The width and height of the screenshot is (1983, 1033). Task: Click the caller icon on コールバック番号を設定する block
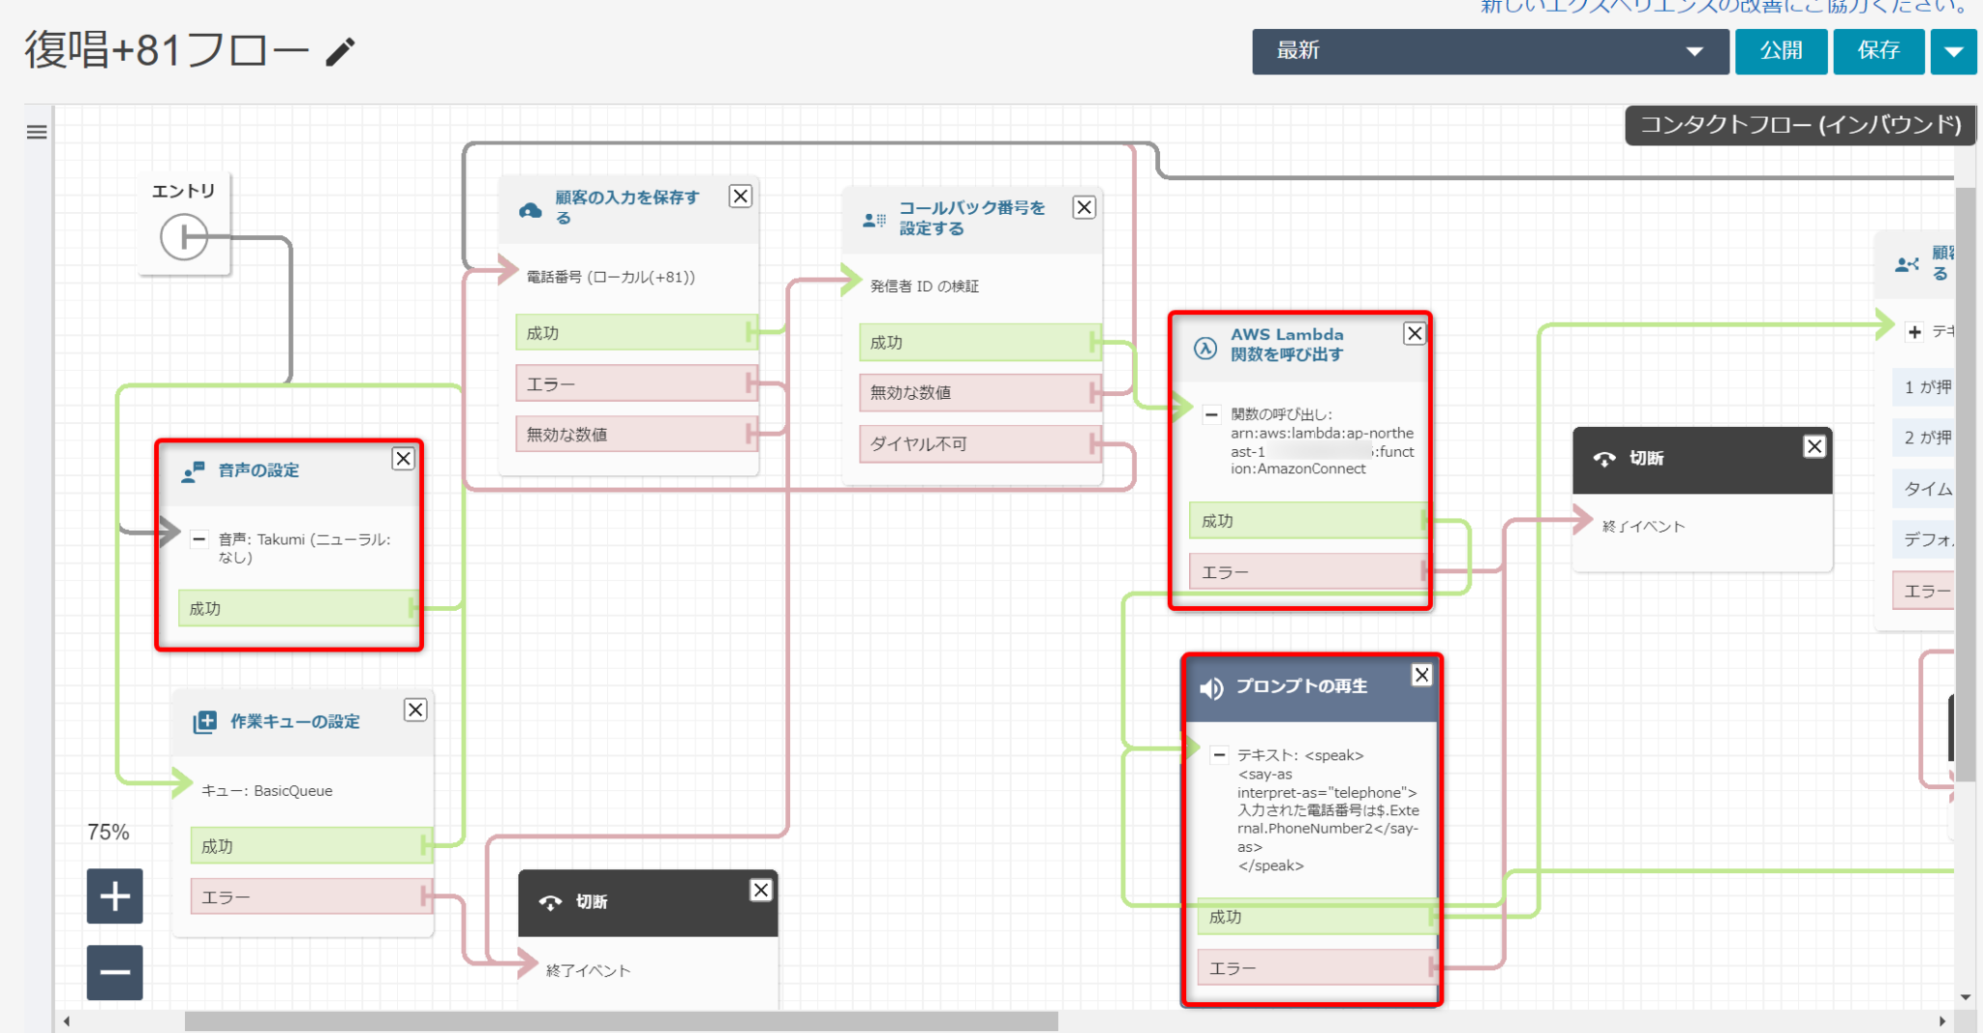point(872,217)
